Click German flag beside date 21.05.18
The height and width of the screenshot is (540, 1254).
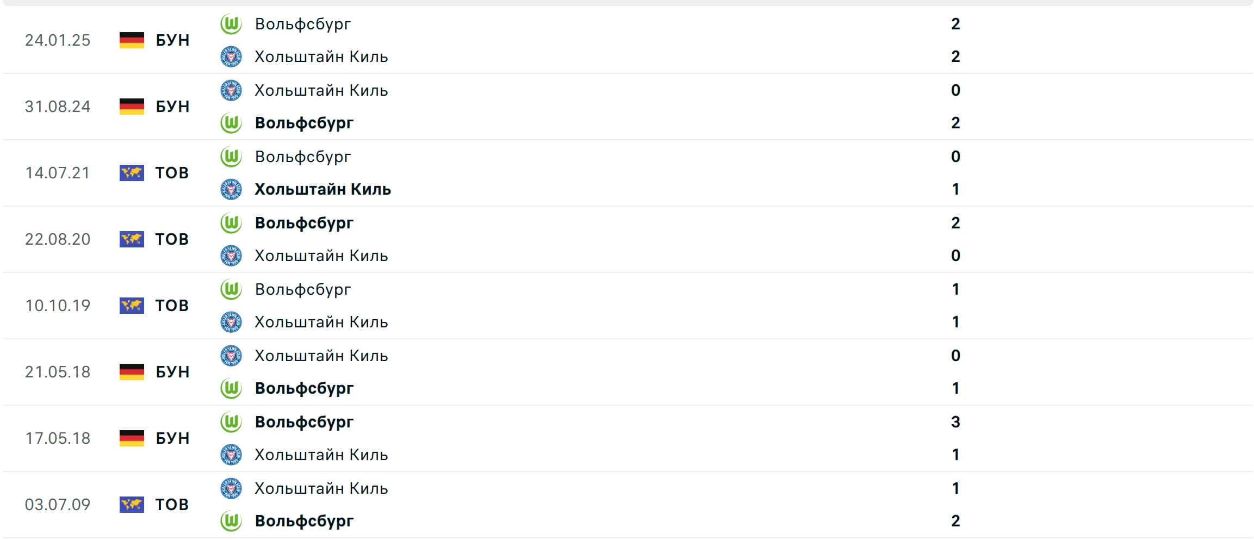click(132, 372)
